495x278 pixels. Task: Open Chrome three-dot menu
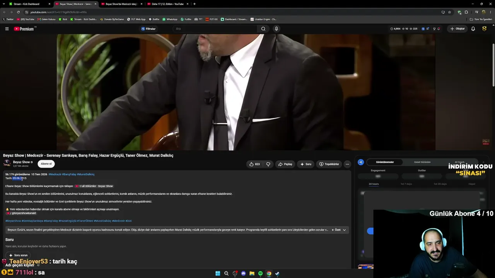click(x=490, y=12)
